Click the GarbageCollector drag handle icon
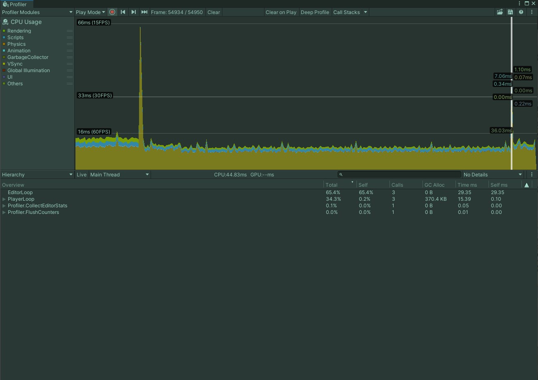Image resolution: width=538 pixels, height=380 pixels. [70, 57]
